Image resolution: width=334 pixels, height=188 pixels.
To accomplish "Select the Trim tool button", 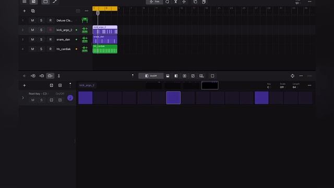I will tap(154, 2).
